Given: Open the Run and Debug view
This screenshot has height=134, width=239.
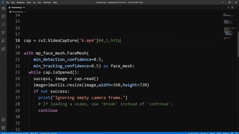Looking at the screenshot, I should point(3,41).
